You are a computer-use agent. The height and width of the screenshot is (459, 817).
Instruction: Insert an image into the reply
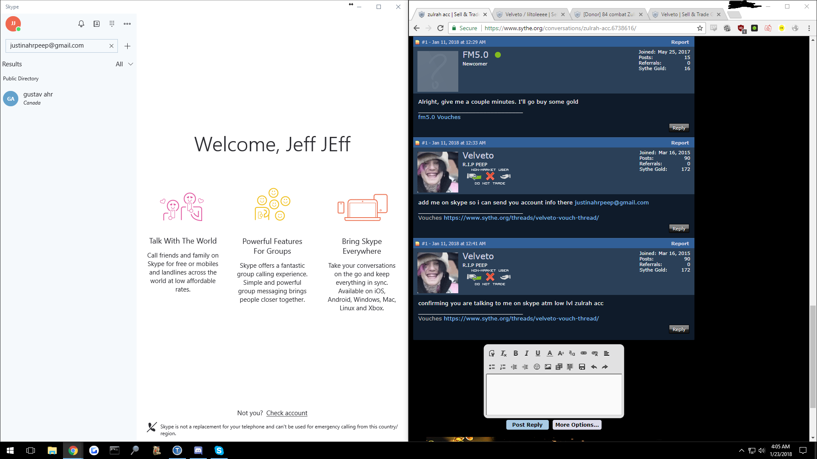tap(548, 367)
